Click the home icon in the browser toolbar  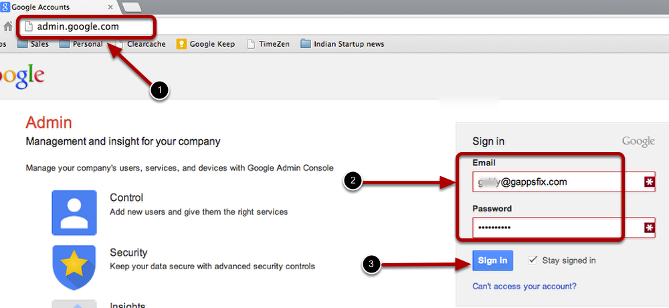click(7, 27)
